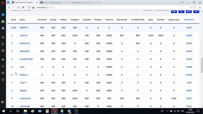Open personal news icon in sidebar
This screenshot has width=203, height=114.
point(3,73)
